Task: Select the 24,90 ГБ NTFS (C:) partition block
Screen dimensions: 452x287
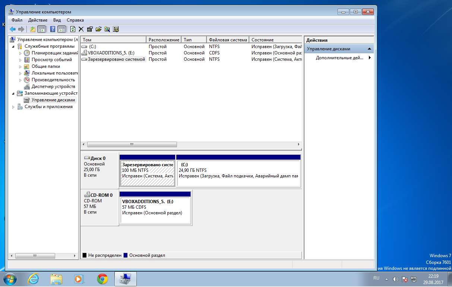Action: pyautogui.click(x=238, y=173)
